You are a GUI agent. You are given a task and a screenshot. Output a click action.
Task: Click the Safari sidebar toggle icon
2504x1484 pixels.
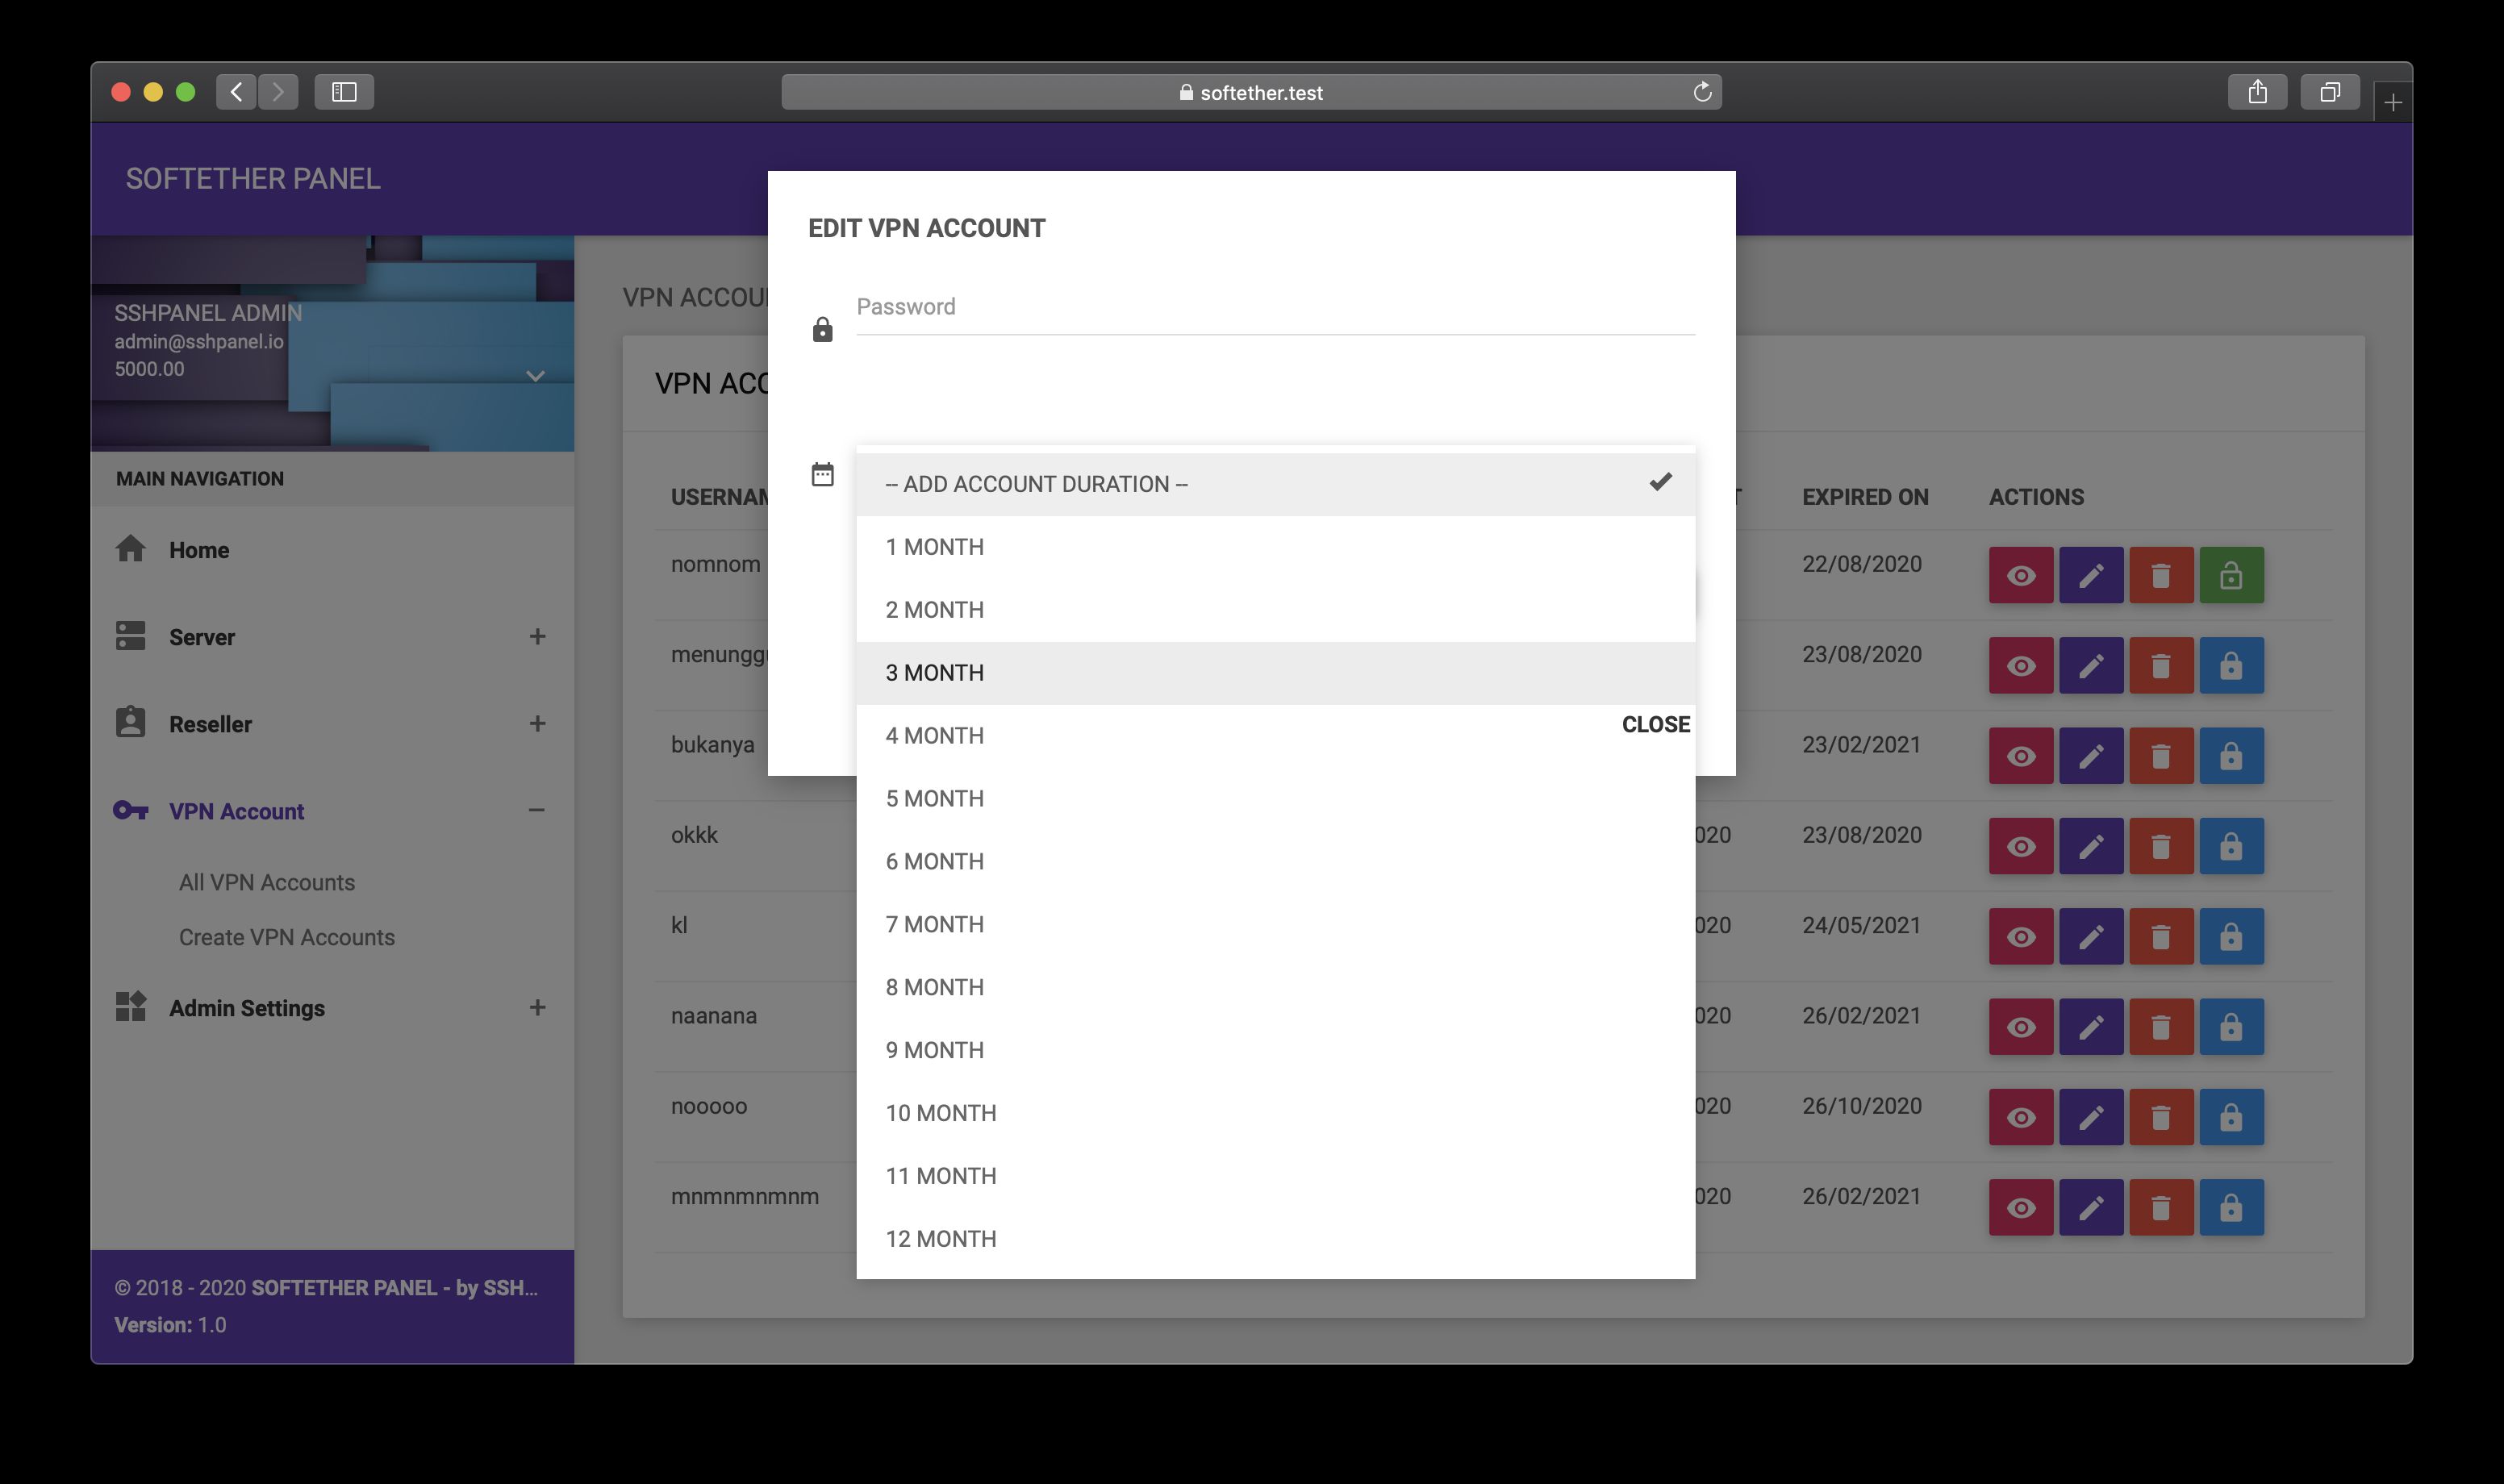(344, 92)
